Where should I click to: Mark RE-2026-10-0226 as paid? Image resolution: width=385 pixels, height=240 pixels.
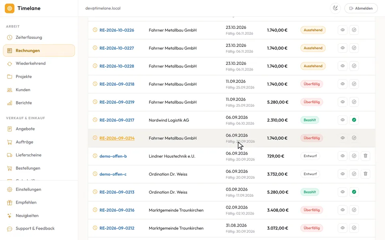(x=354, y=30)
